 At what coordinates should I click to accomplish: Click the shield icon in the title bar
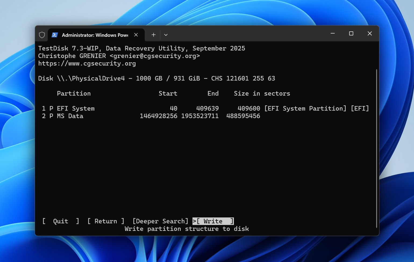point(42,35)
